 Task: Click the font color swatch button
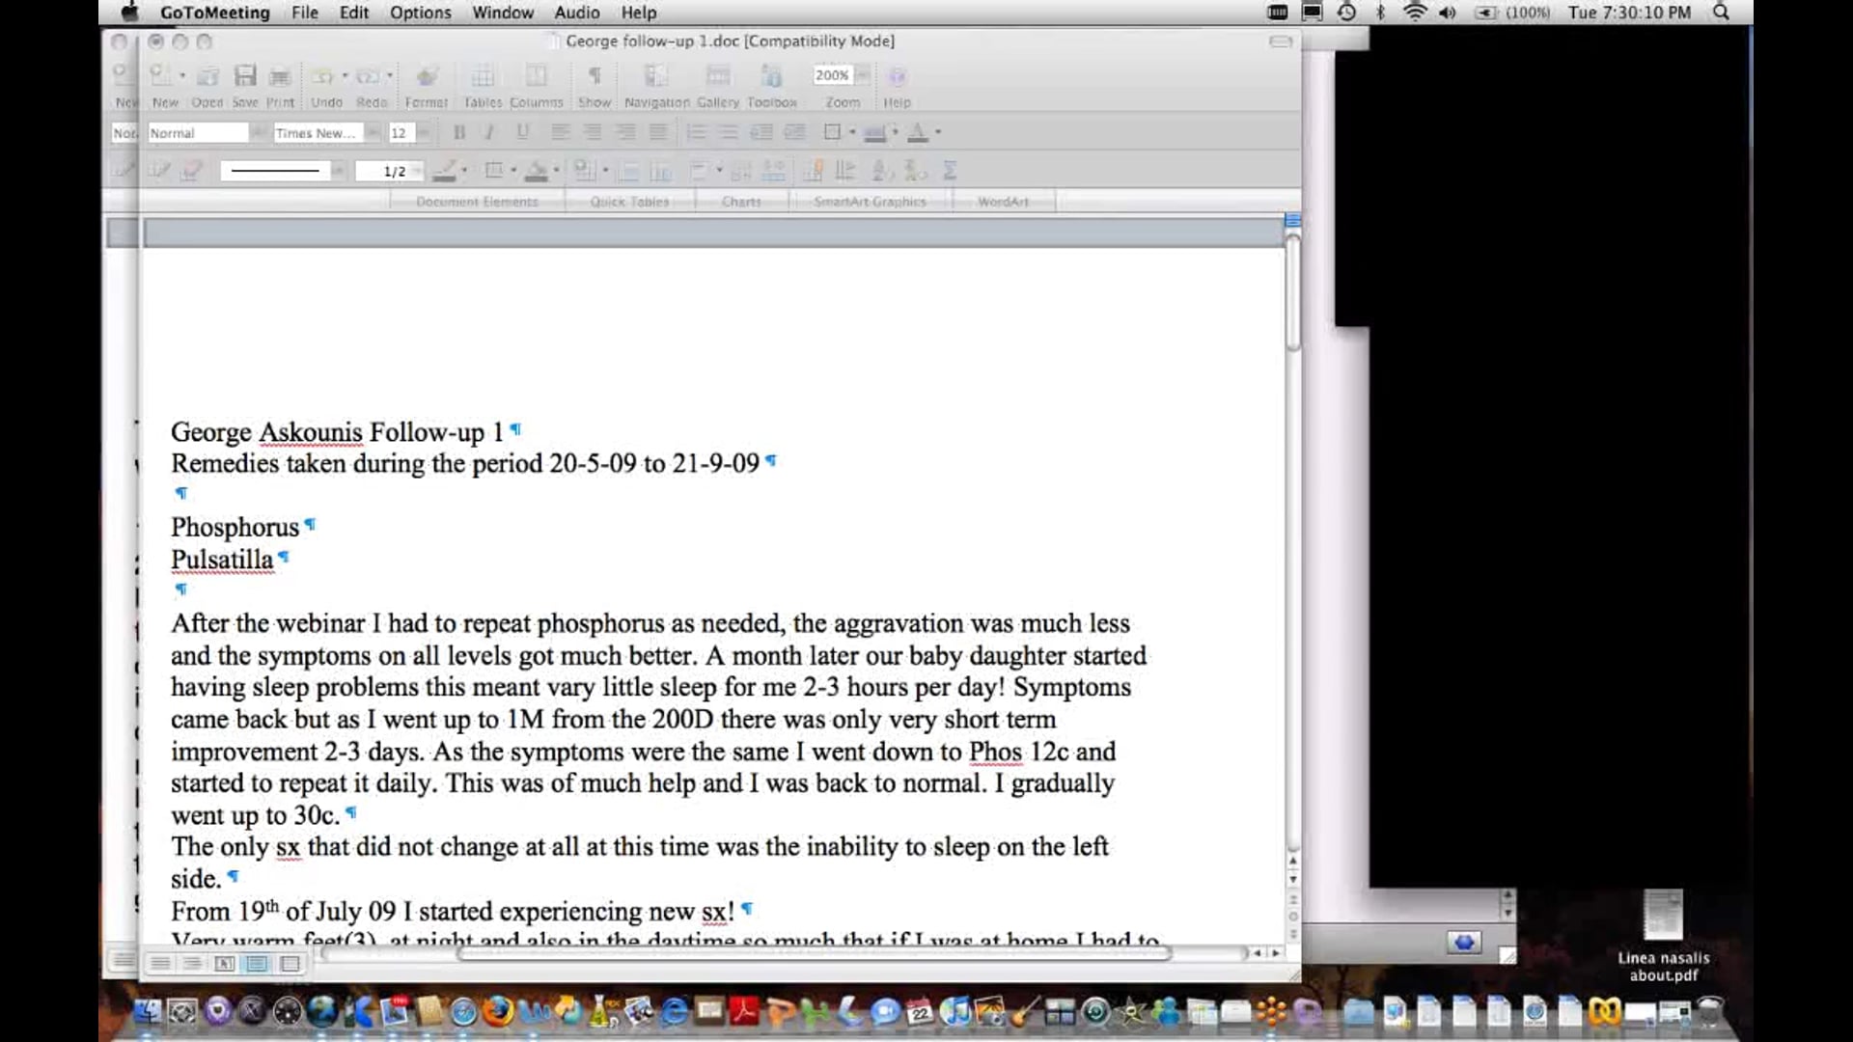pos(918,132)
